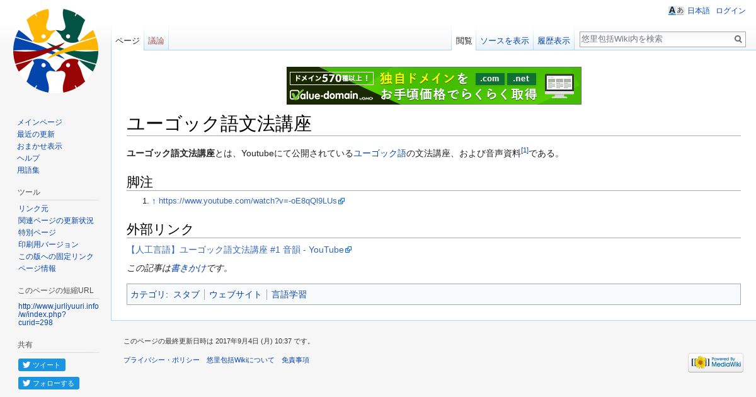Click the リンク元 tool link

click(x=33, y=209)
